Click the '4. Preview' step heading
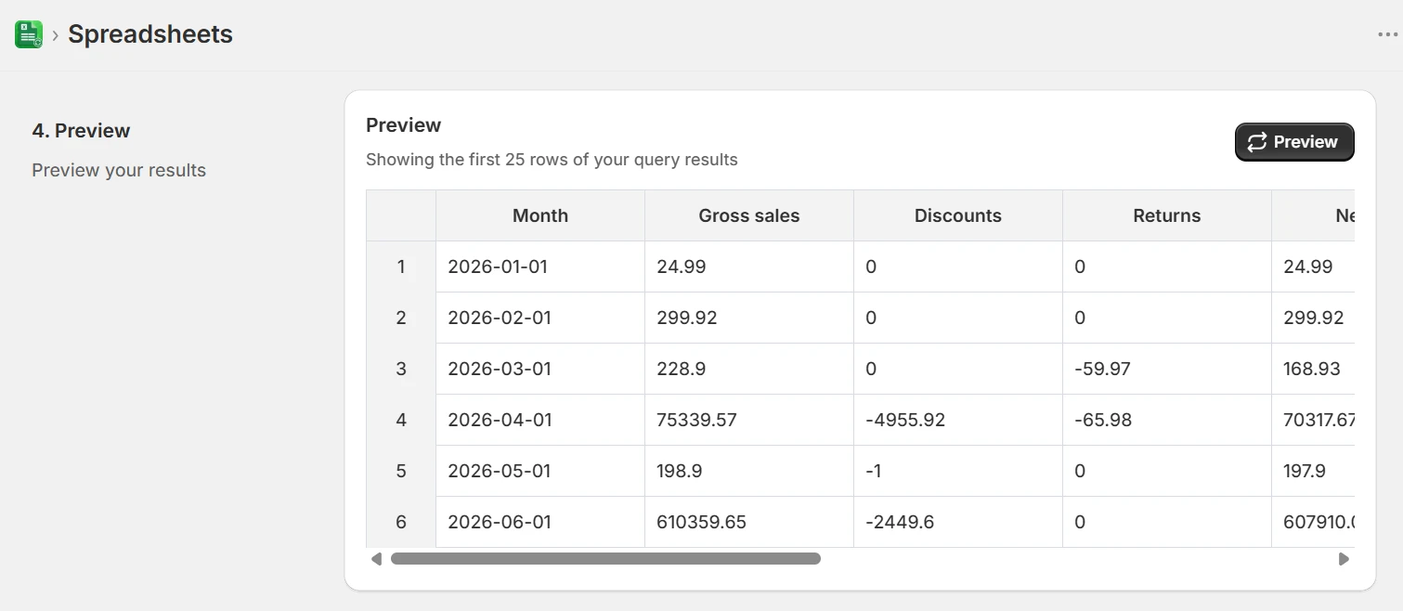1403x611 pixels. pyautogui.click(x=81, y=131)
